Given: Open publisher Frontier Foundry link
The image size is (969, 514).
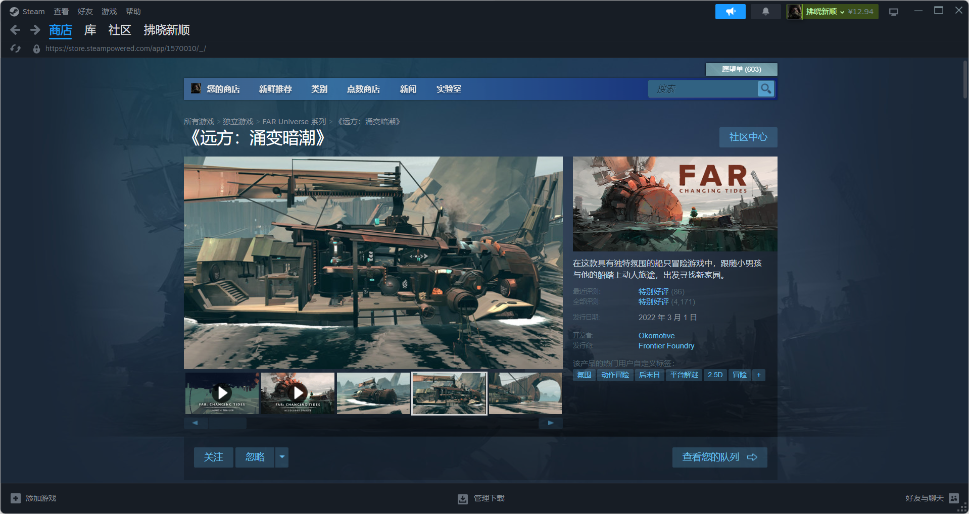Looking at the screenshot, I should (x=666, y=346).
